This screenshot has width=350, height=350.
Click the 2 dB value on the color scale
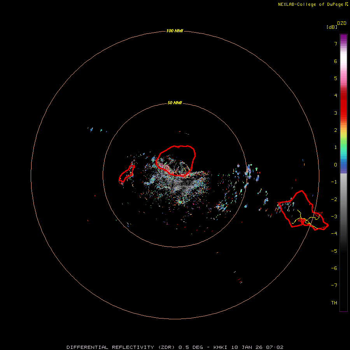coord(336,130)
